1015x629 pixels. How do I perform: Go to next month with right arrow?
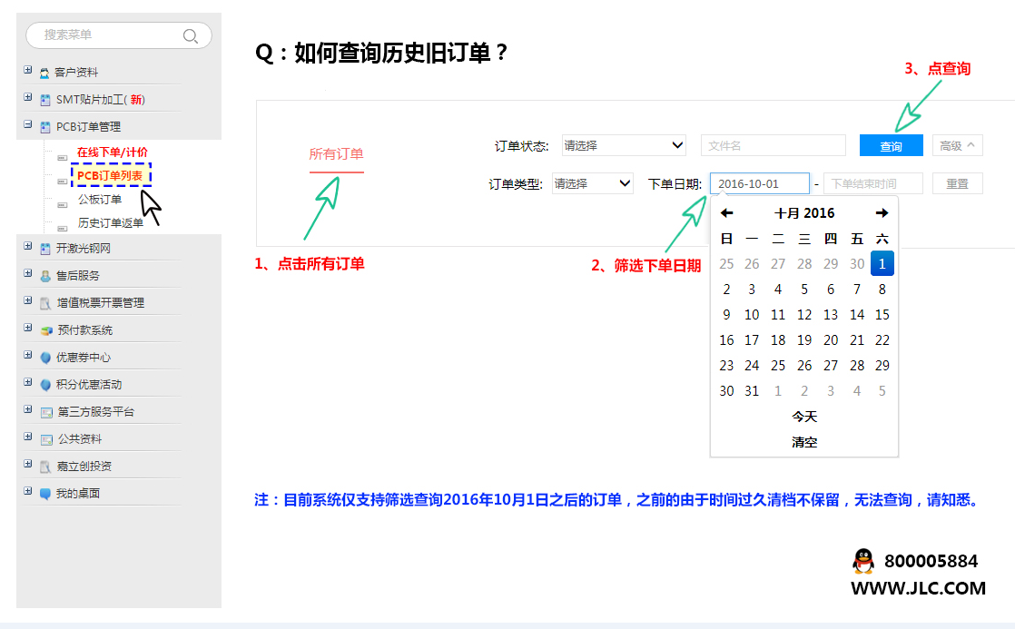click(x=882, y=213)
